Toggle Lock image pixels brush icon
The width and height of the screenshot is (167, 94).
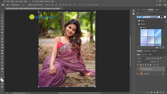[x=143, y=65]
